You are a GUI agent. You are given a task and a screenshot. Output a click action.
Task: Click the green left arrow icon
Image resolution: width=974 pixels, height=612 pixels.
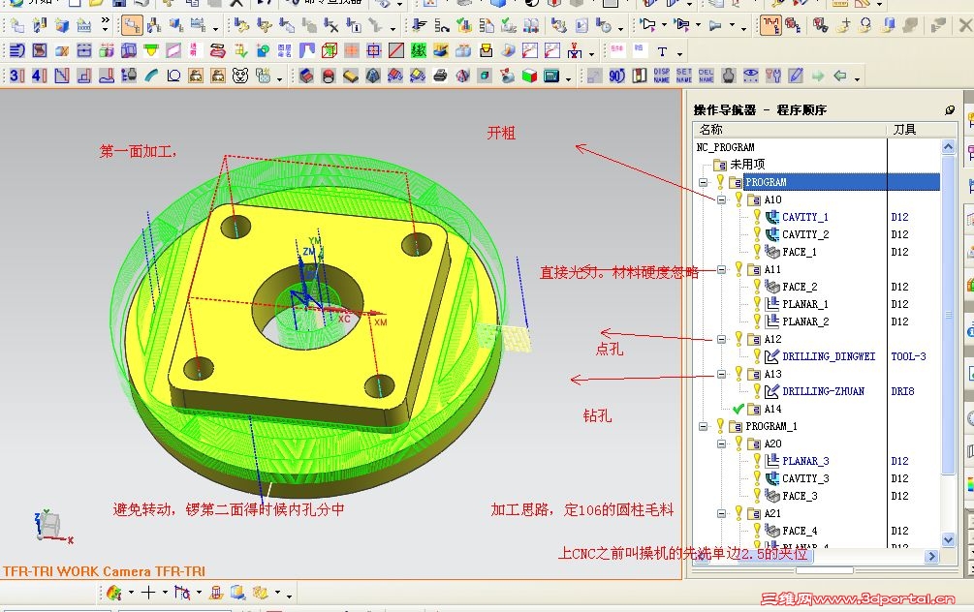tap(840, 76)
